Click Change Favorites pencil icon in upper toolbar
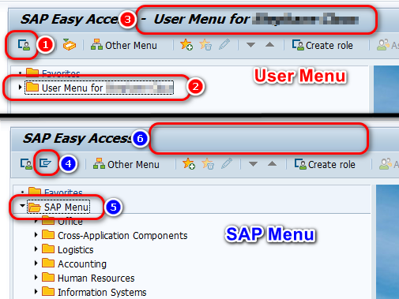The image size is (399, 299). 224,45
